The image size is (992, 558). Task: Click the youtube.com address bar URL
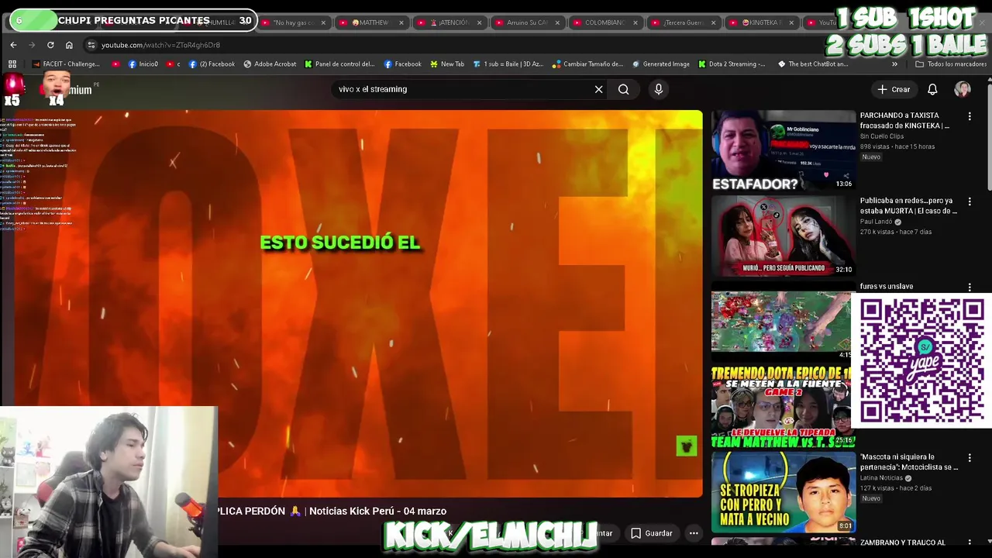[x=160, y=45]
